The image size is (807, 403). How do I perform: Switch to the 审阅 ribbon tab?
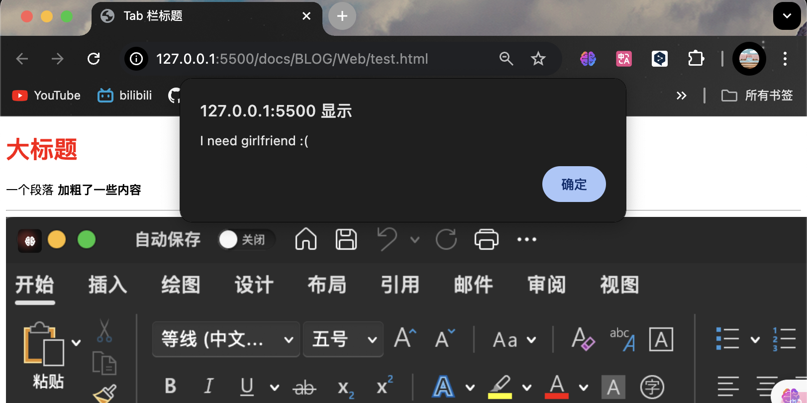546,285
